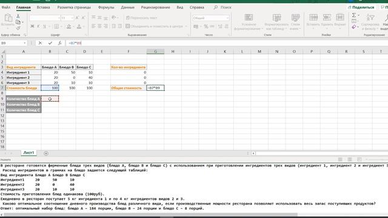
Task: Open the font name dropdown
Action: coord(59,18)
